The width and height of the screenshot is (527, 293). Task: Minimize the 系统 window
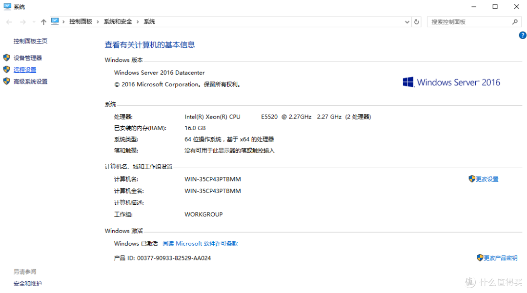[473, 7]
